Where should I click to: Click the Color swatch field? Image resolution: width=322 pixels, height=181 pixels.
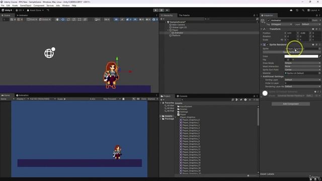click(301, 56)
